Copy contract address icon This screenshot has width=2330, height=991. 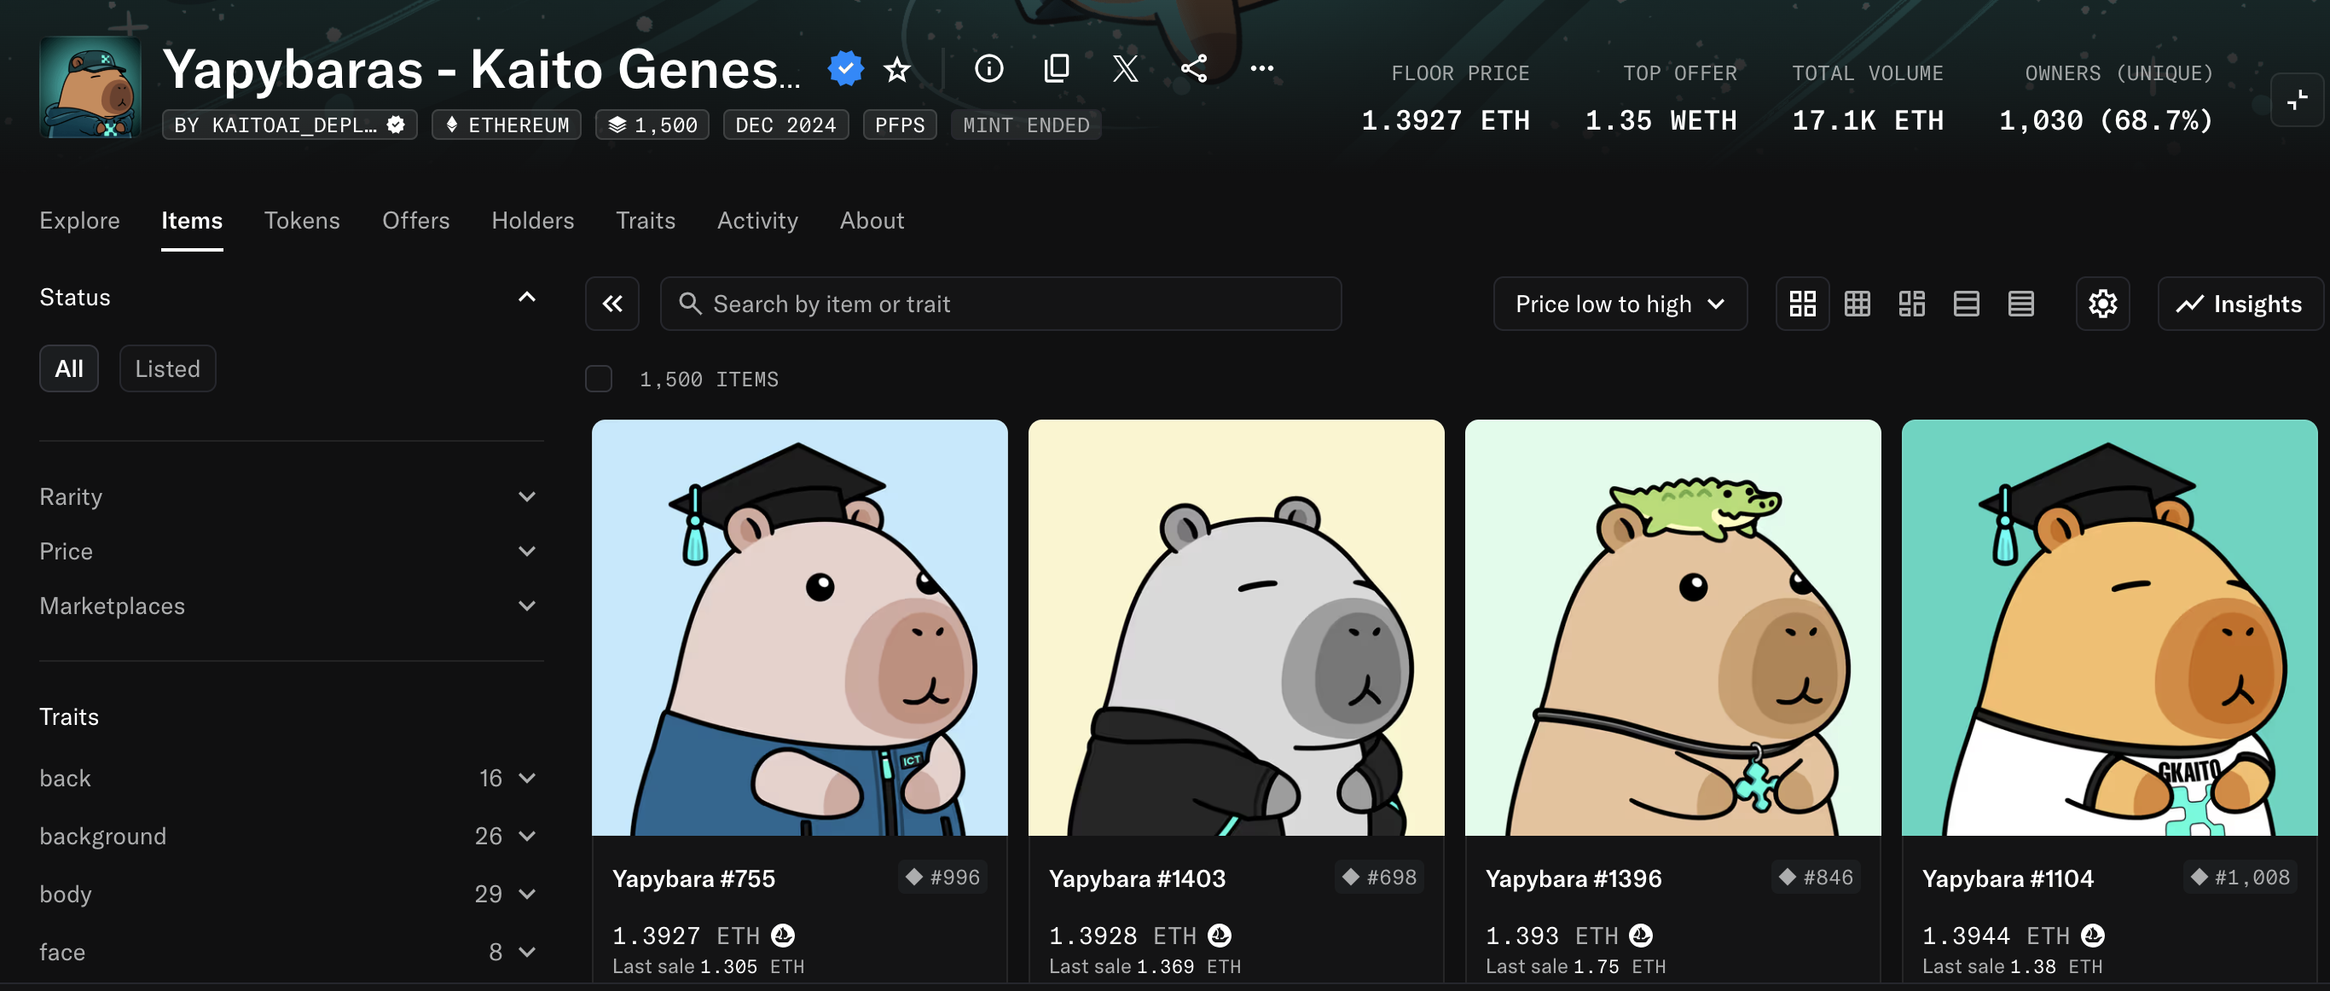(1057, 69)
